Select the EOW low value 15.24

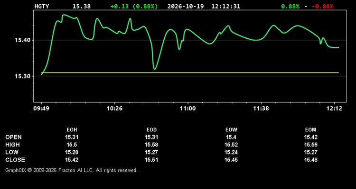pyautogui.click(x=231, y=152)
